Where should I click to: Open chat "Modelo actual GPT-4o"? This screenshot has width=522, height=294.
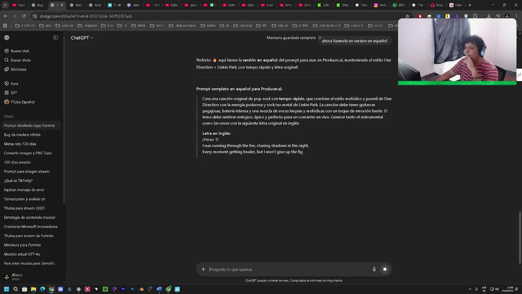[x=31, y=254]
